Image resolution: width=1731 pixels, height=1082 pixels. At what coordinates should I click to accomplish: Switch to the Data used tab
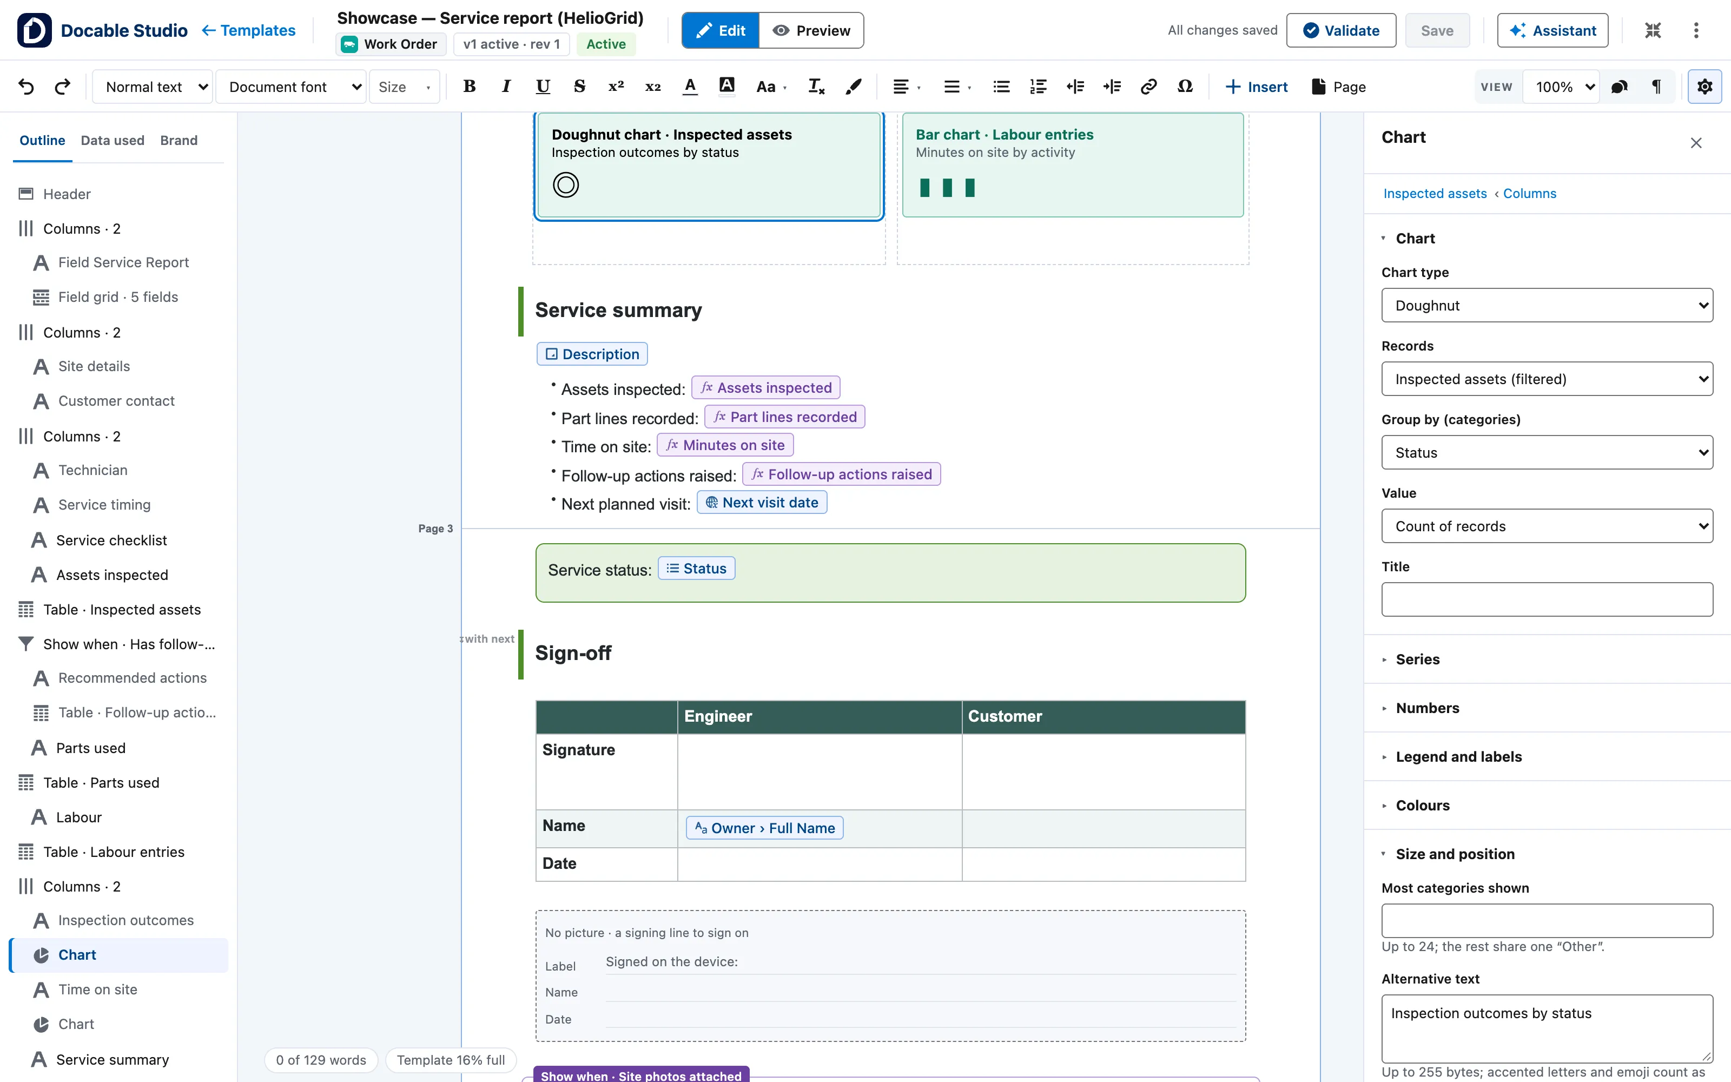(113, 140)
